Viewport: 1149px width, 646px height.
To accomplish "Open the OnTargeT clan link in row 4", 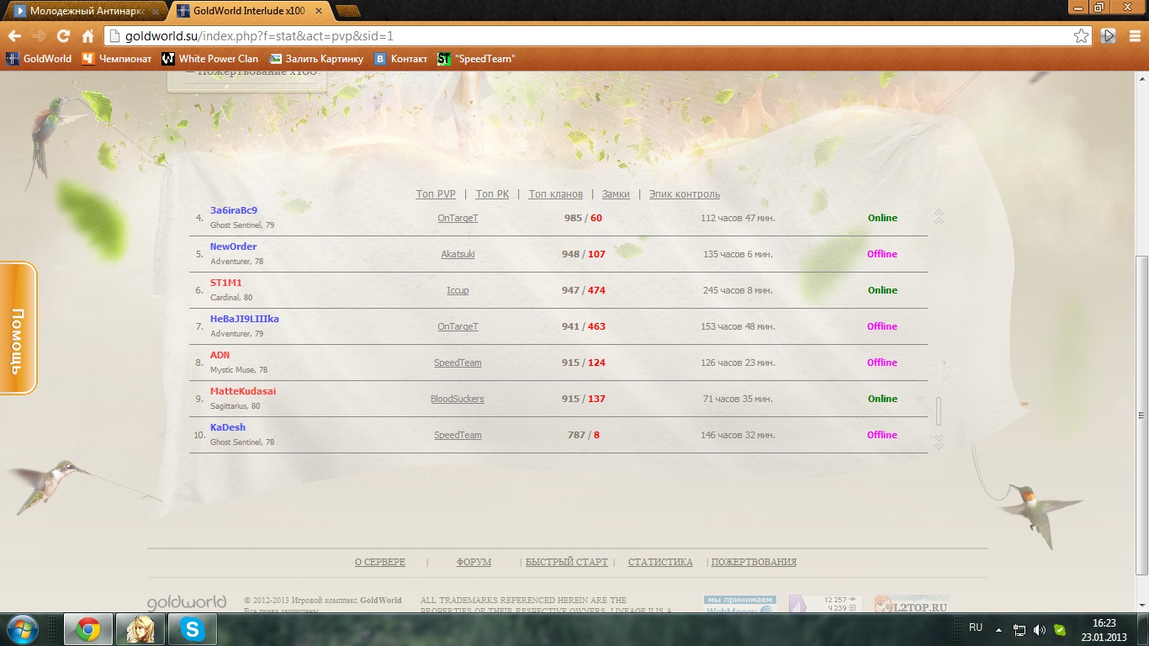I will 458,218.
